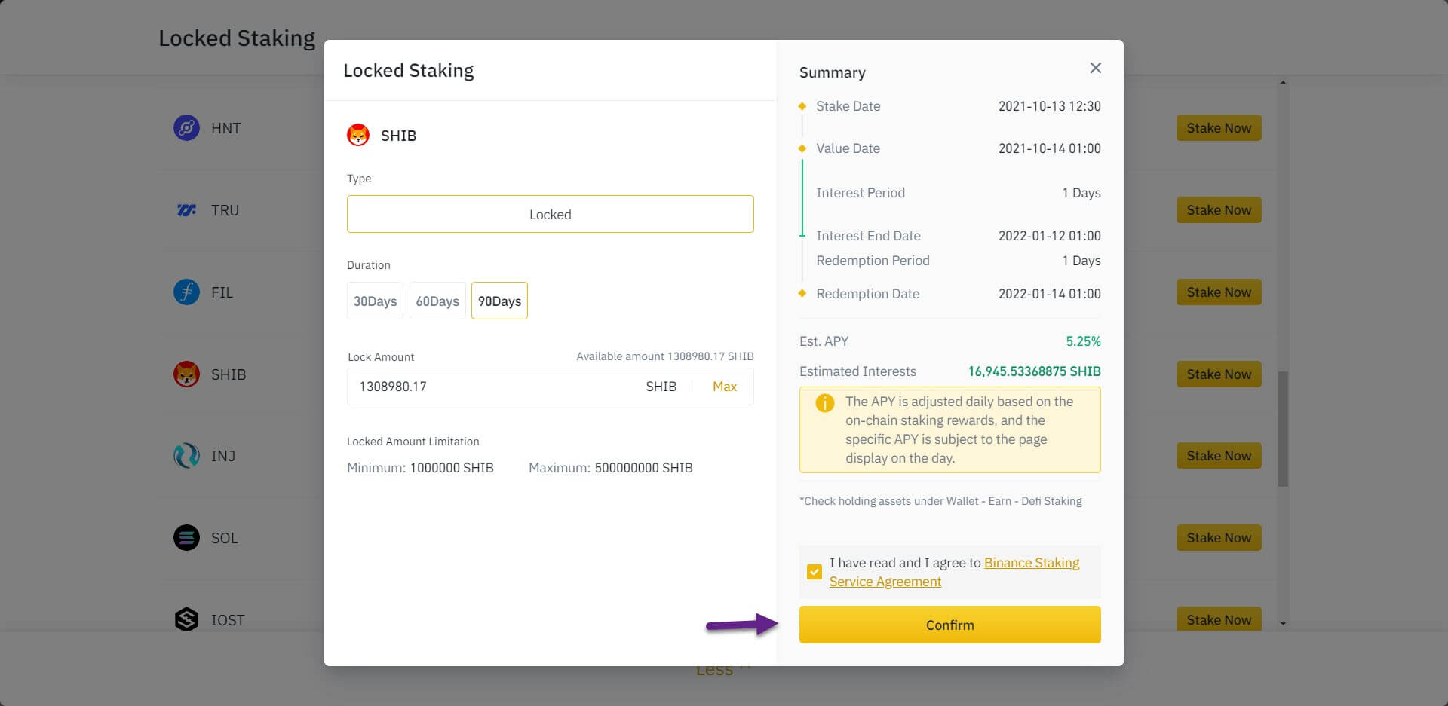
Task: Click the Est. APY value 5.25%
Action: 1083,341
